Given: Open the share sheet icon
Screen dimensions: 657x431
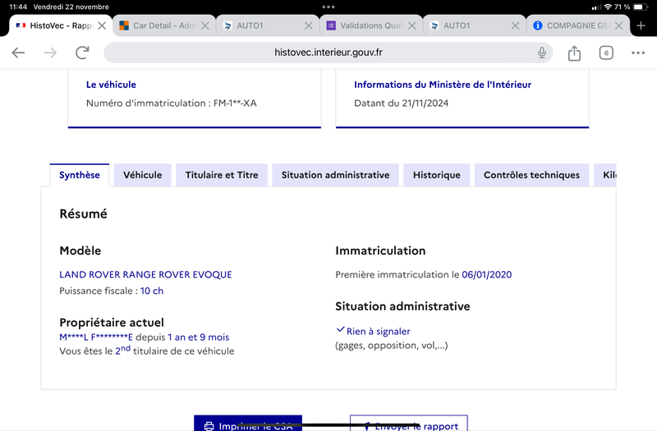Looking at the screenshot, I should [x=574, y=53].
